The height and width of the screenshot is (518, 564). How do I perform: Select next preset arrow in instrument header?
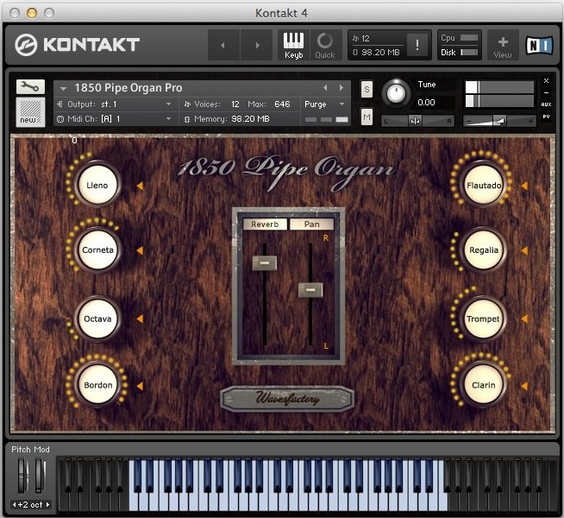point(342,87)
